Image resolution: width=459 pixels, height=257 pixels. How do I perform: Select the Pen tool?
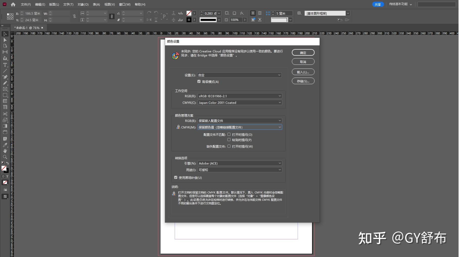5,77
